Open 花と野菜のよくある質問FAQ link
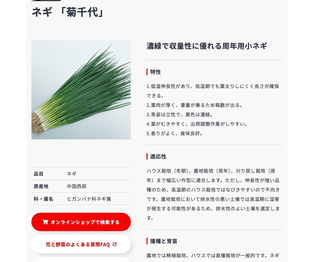Image resolution: width=314 pixels, height=262 pixels. [x=81, y=244]
